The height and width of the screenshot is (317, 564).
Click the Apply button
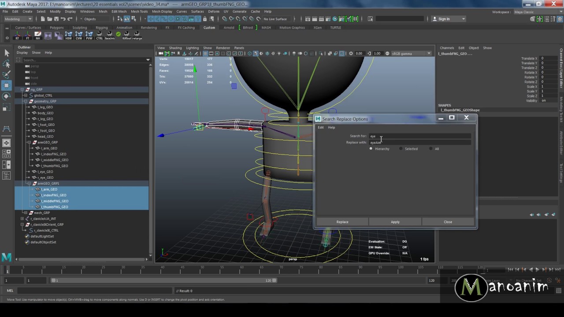(x=395, y=222)
